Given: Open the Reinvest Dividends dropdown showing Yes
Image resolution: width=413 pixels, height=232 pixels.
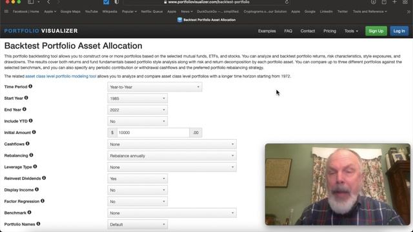Looking at the screenshot, I should coord(137,179).
